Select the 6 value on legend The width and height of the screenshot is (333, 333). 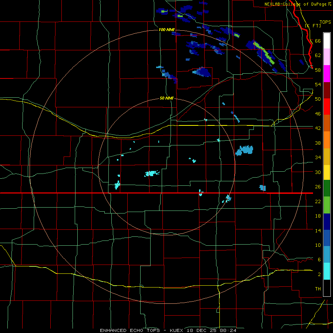[x=319, y=260]
